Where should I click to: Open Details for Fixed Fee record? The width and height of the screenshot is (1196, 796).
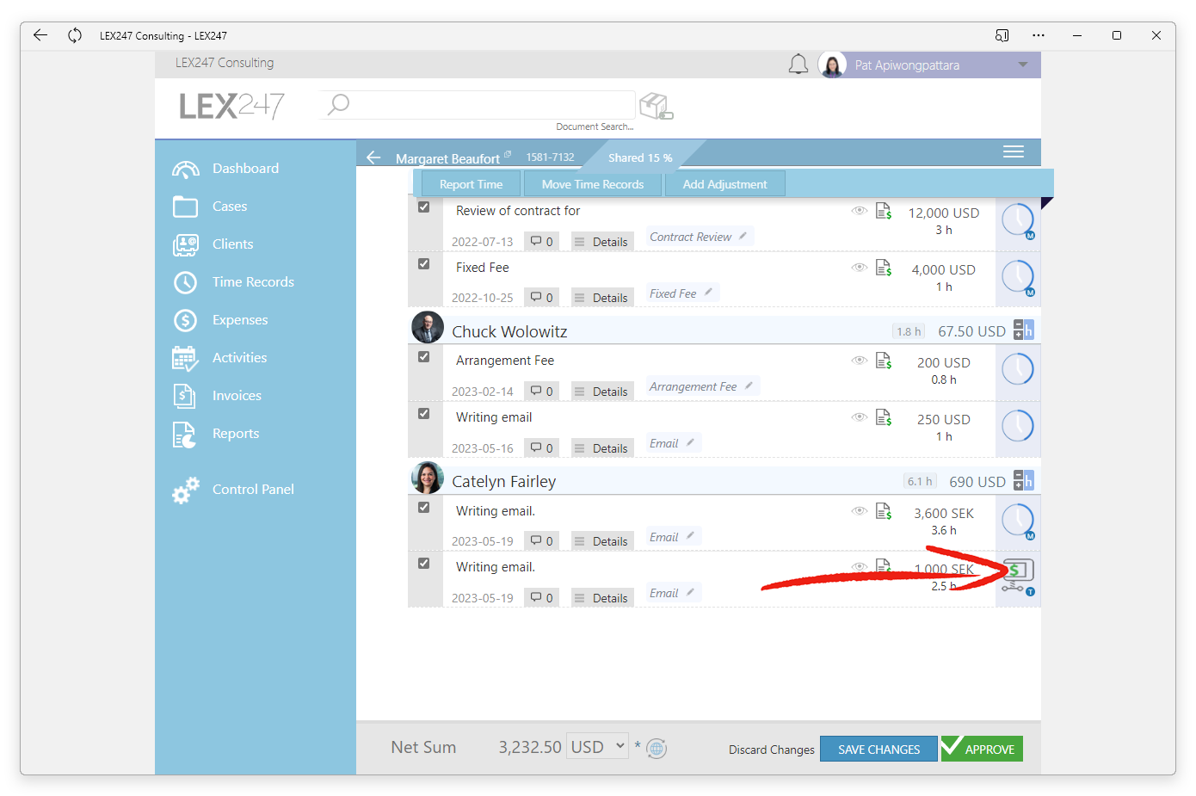click(x=602, y=298)
